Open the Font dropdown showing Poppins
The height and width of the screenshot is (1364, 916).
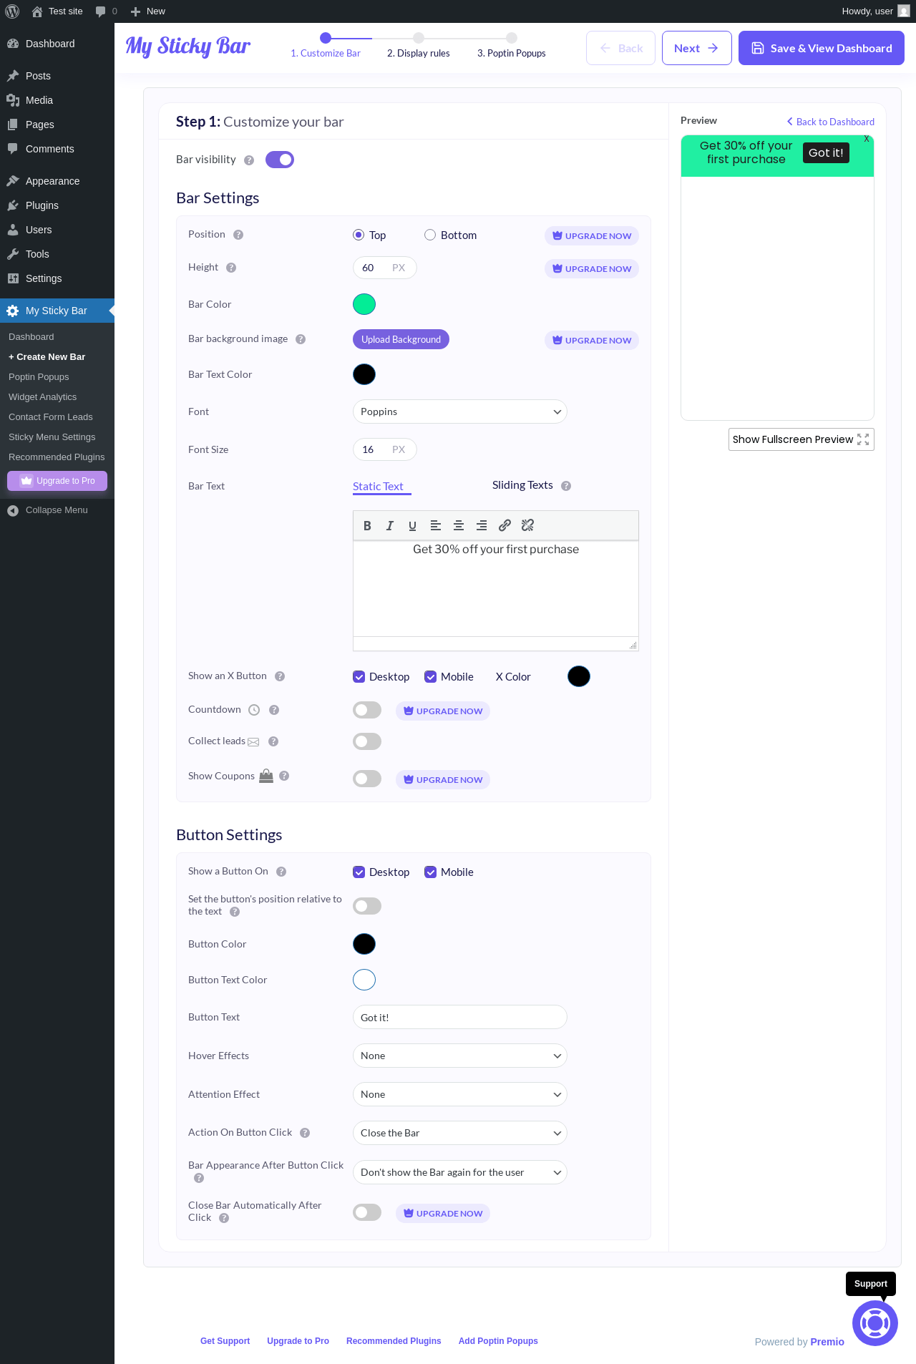460,411
